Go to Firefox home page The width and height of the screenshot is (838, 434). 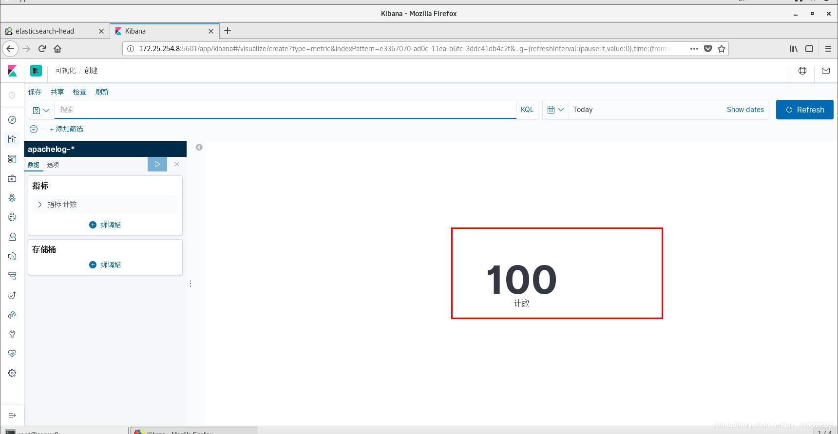(57, 49)
